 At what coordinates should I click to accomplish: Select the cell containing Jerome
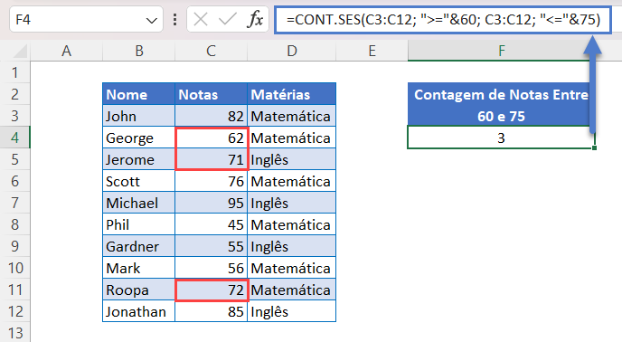click(x=139, y=159)
